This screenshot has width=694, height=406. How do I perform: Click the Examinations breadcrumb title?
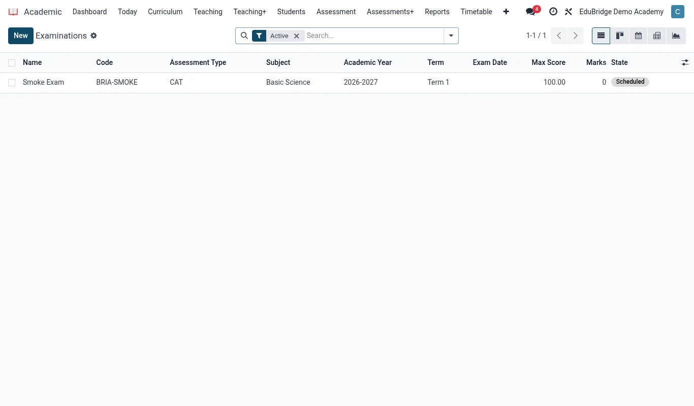click(x=61, y=36)
